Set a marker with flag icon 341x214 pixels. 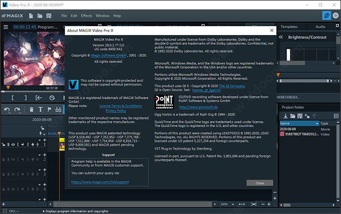[x=49, y=110]
